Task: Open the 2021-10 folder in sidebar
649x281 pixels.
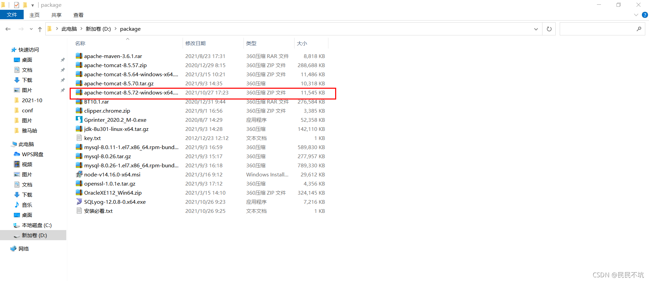Action: 28,100
